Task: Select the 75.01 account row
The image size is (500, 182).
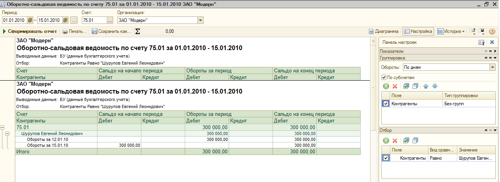Action: [x=188, y=127]
